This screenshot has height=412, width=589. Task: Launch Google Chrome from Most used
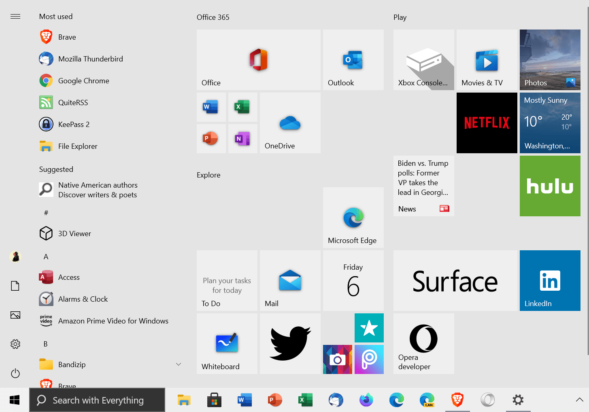coord(110,81)
